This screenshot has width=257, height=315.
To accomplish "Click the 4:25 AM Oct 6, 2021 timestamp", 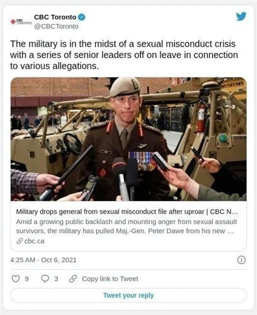I will (x=43, y=260).
